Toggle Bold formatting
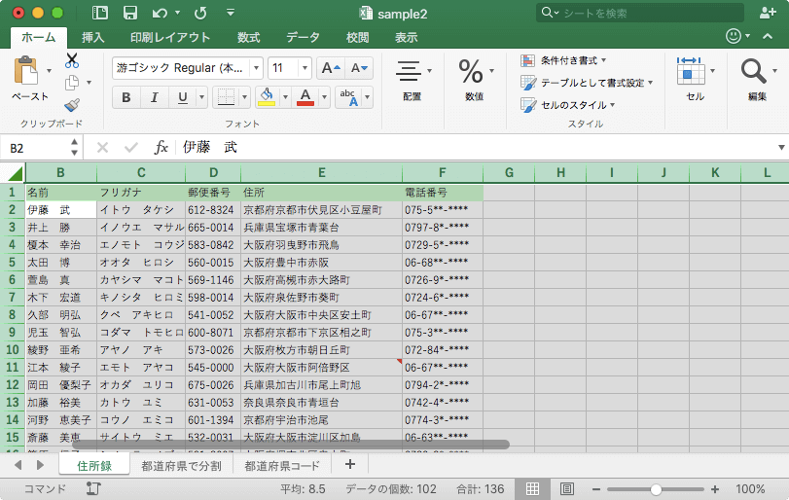The width and height of the screenshot is (789, 500). click(x=126, y=97)
